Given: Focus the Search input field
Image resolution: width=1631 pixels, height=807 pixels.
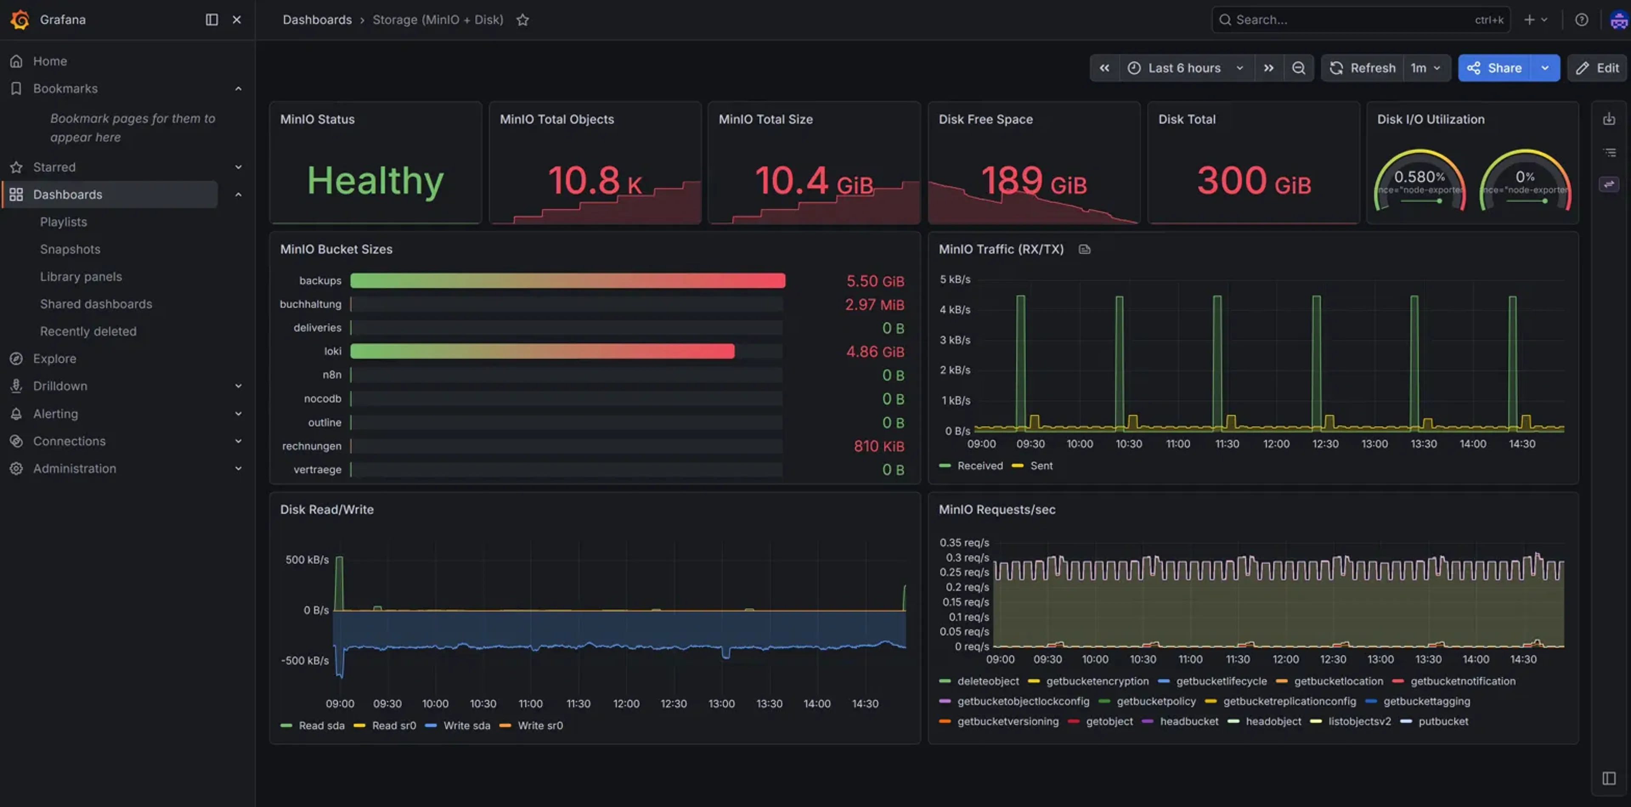Looking at the screenshot, I should click(x=1361, y=20).
